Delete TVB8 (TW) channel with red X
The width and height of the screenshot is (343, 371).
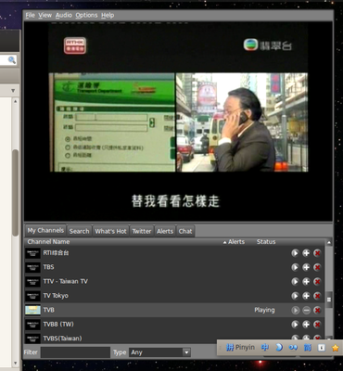point(317,325)
